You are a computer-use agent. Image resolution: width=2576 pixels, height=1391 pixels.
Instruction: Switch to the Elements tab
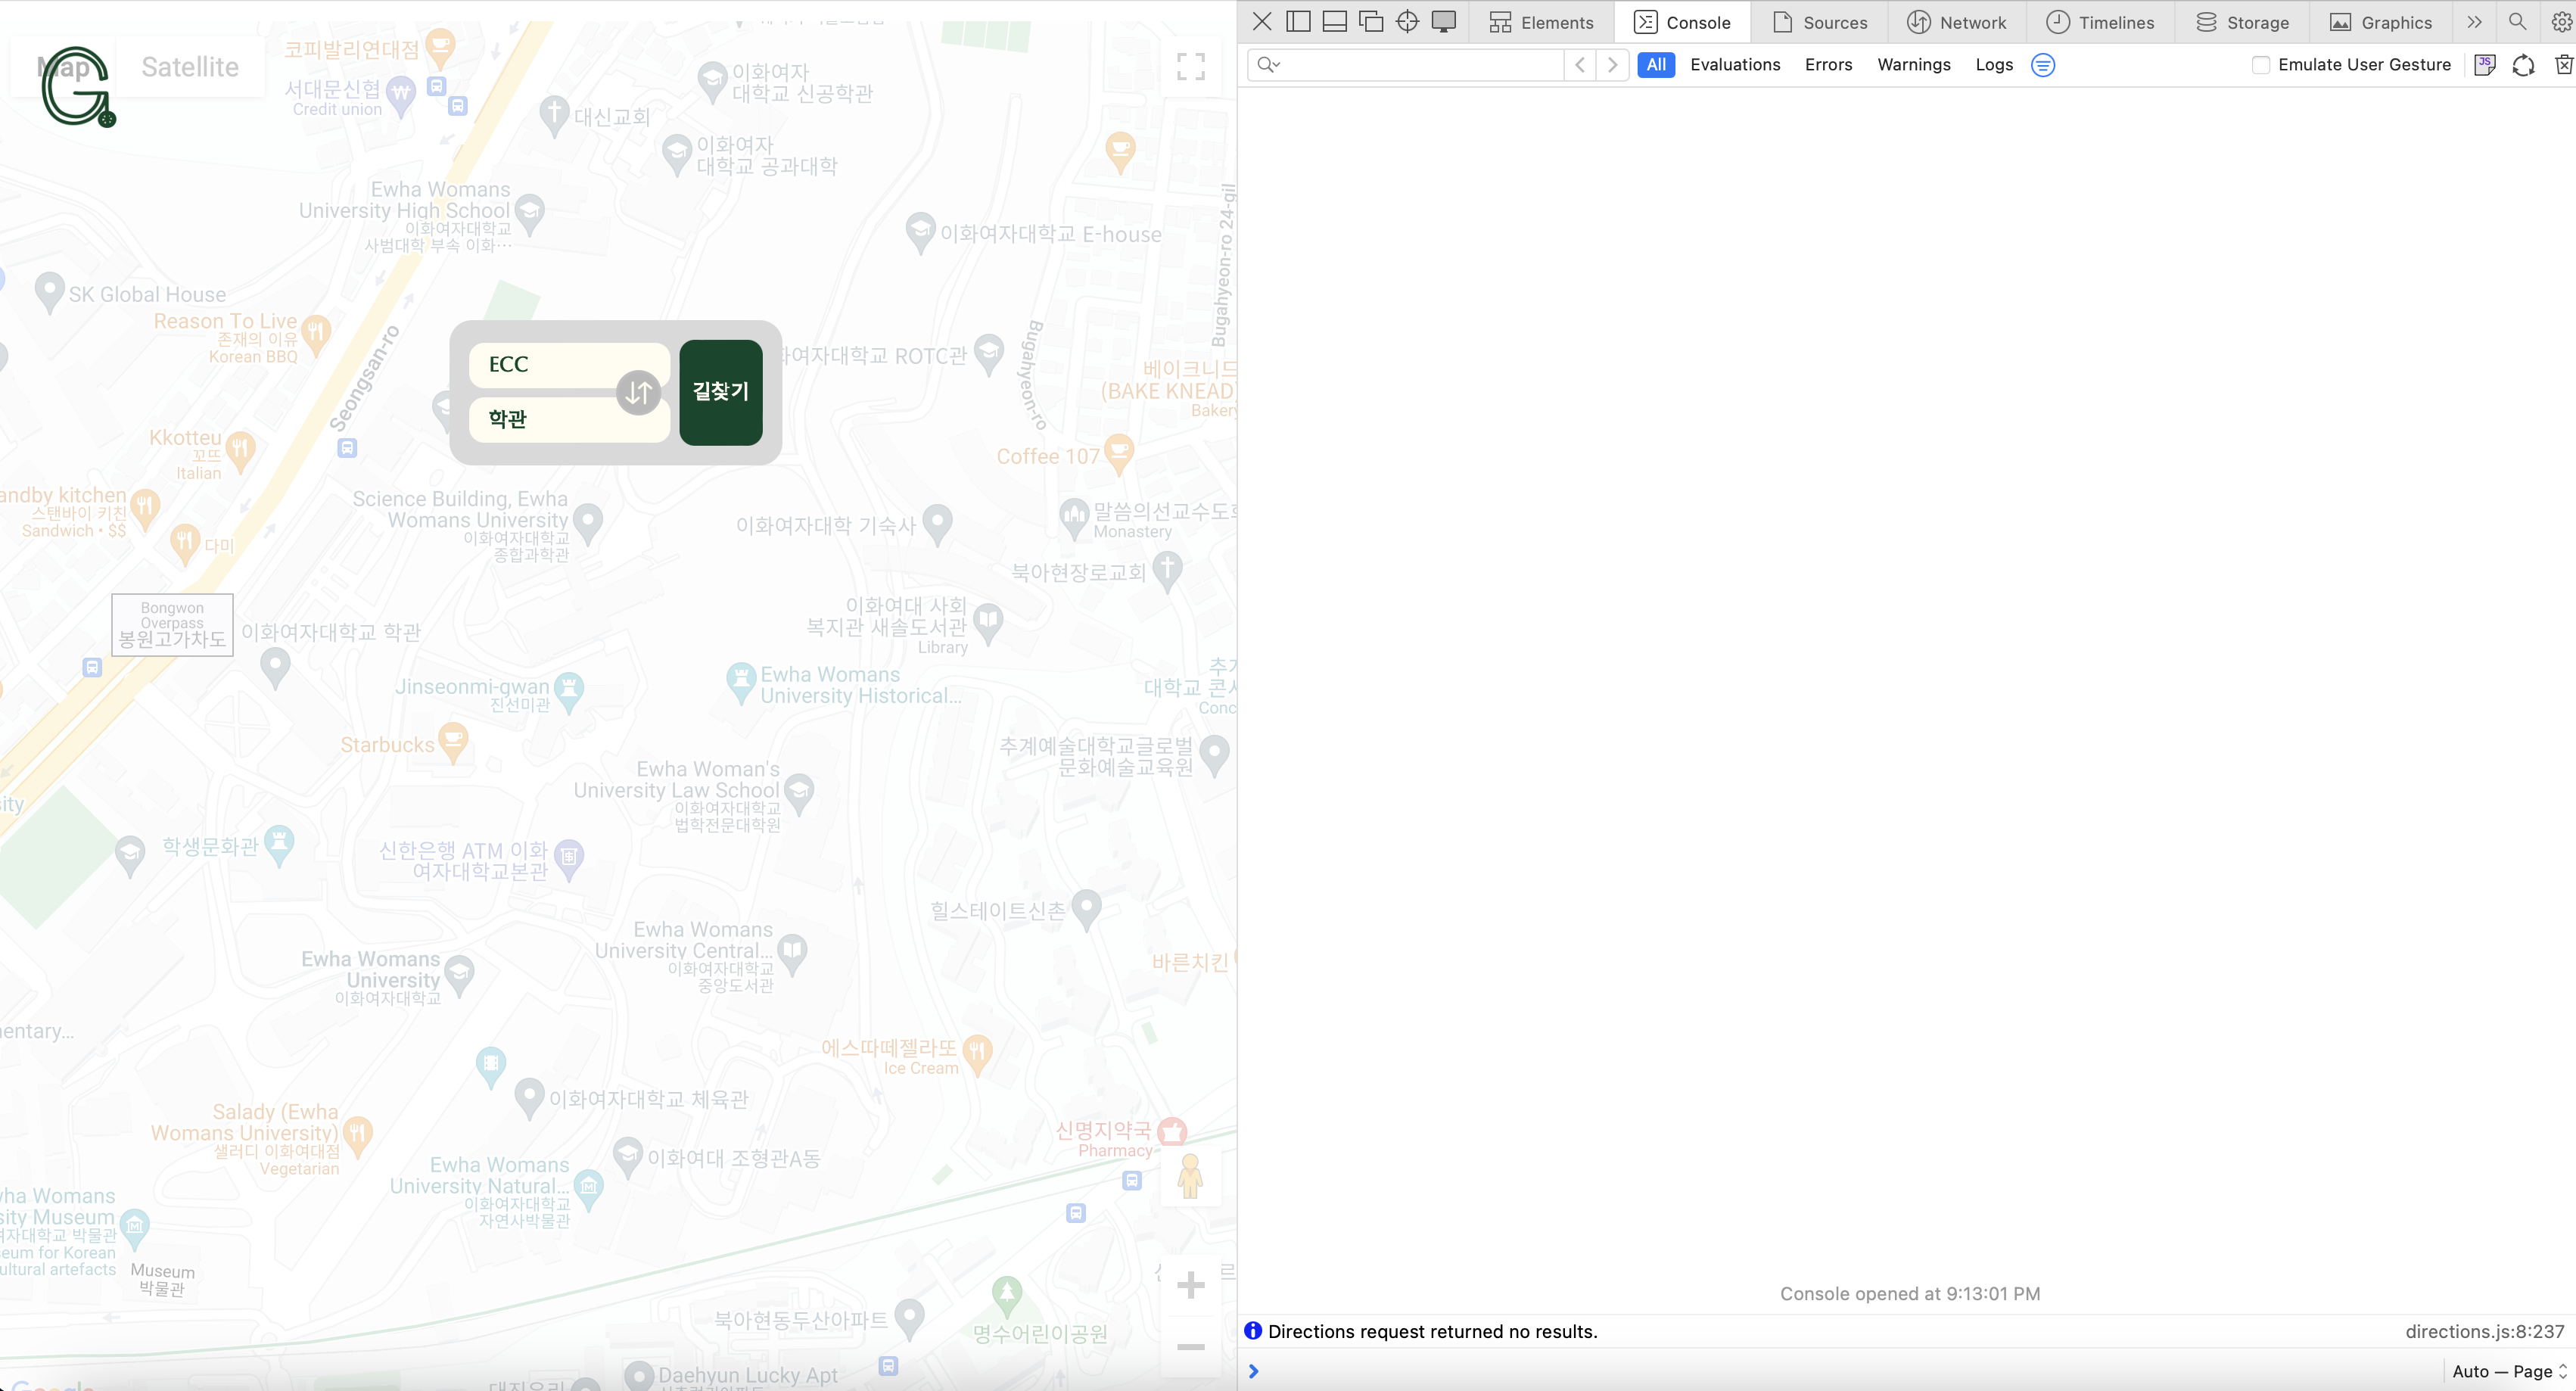coord(1541,22)
